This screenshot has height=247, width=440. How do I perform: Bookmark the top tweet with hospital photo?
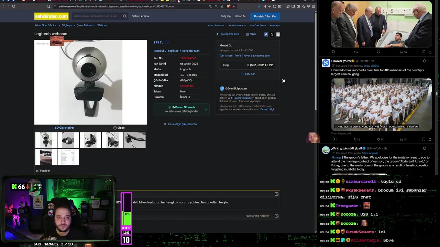(424, 52)
